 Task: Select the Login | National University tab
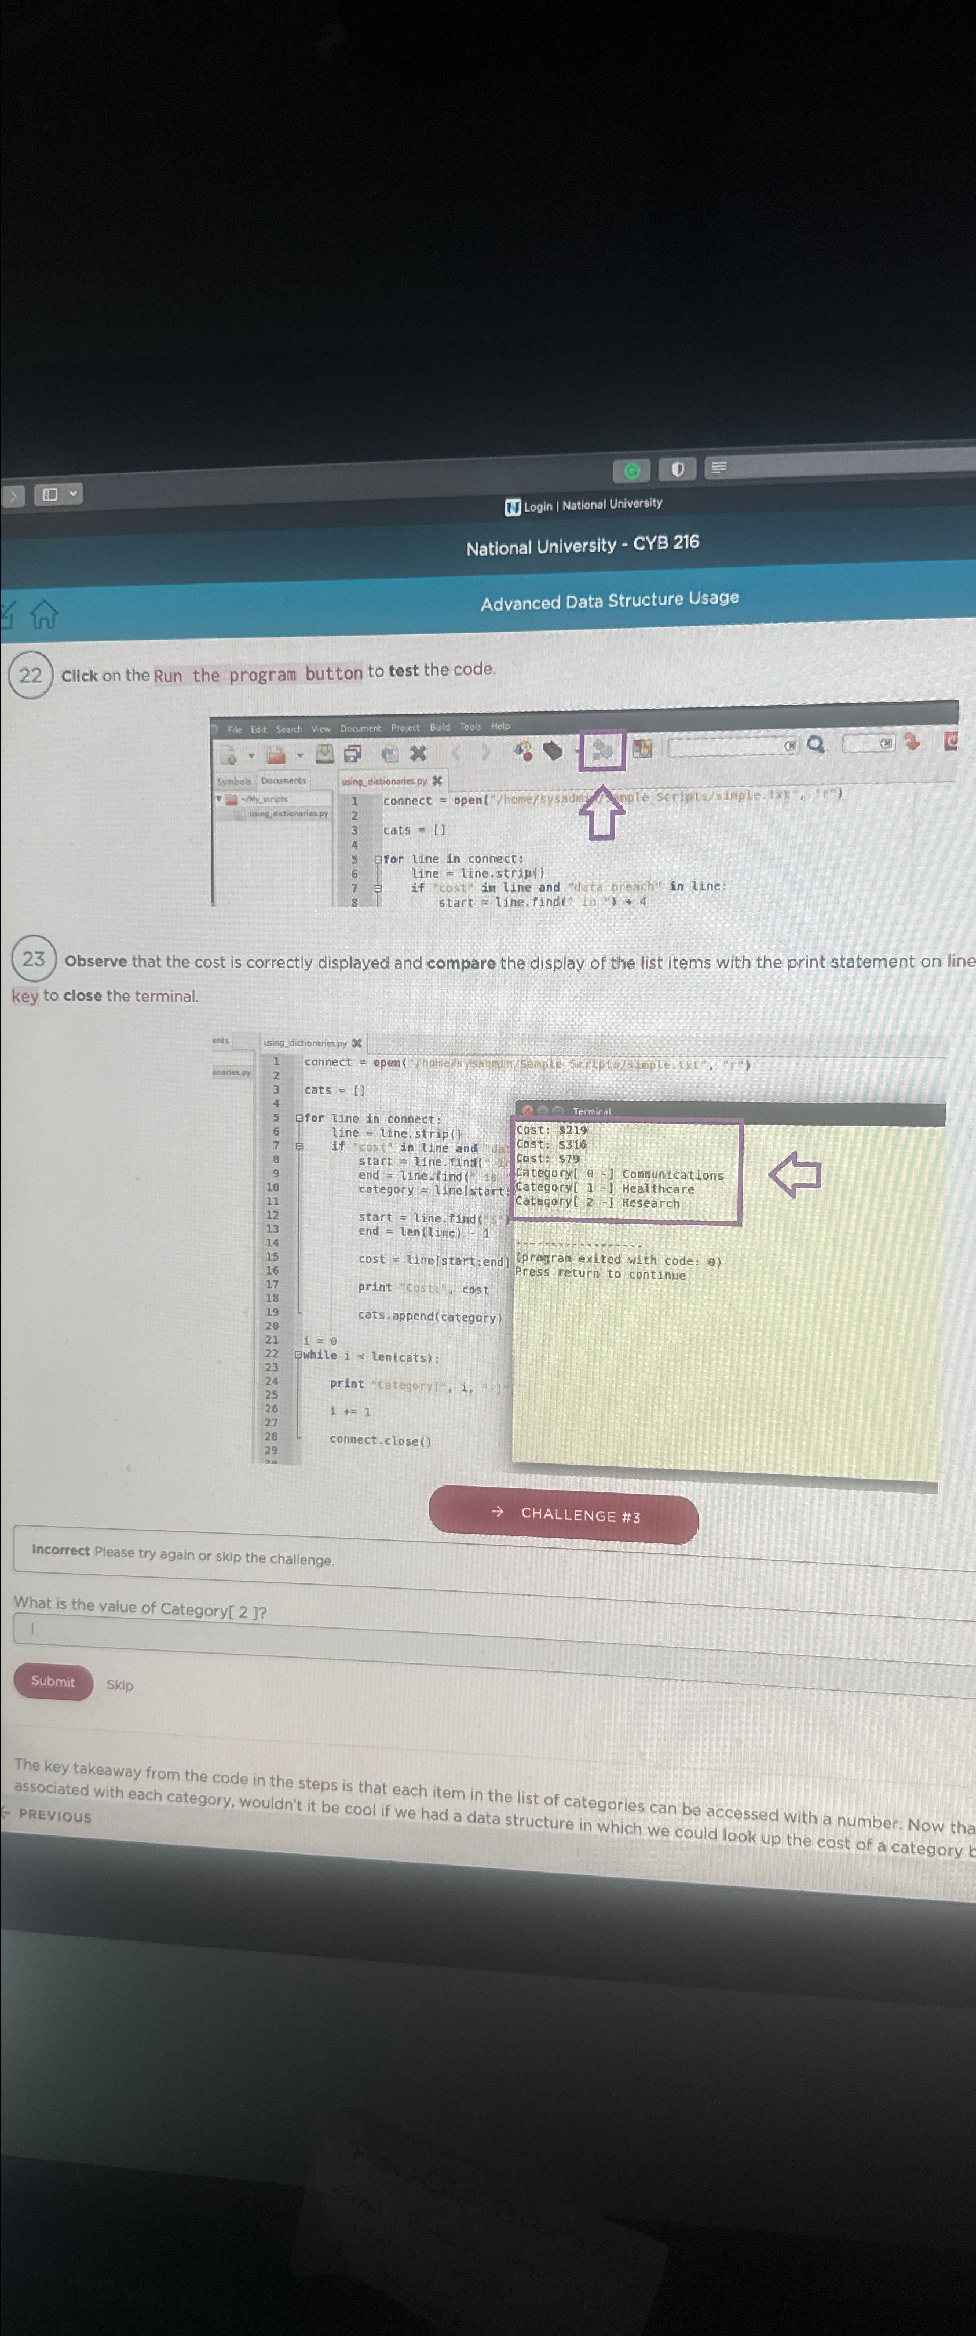pos(584,504)
